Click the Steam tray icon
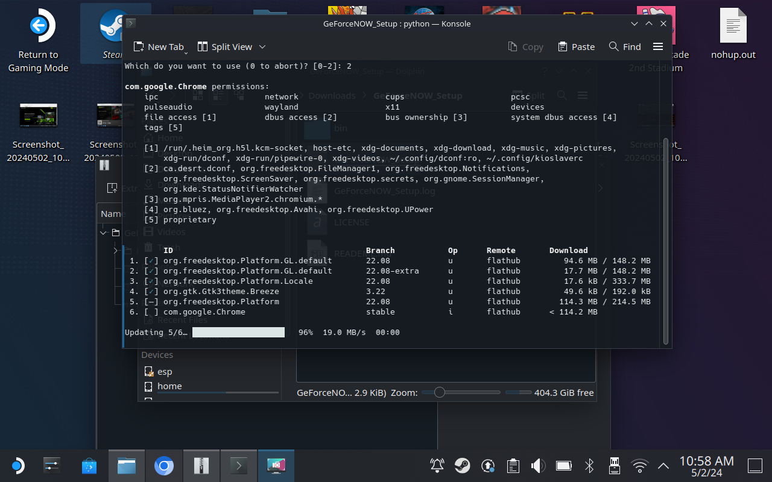Viewport: 772px width, 482px height. (x=463, y=465)
